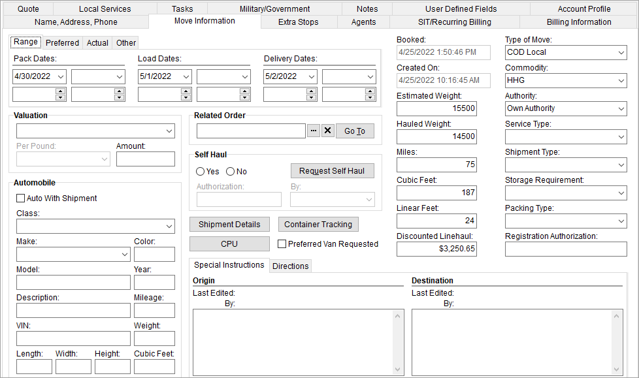
Task: Select Yes for Self Haul
Action: coord(200,171)
